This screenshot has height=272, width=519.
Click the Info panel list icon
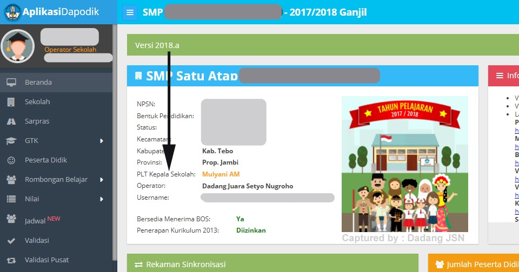point(500,76)
